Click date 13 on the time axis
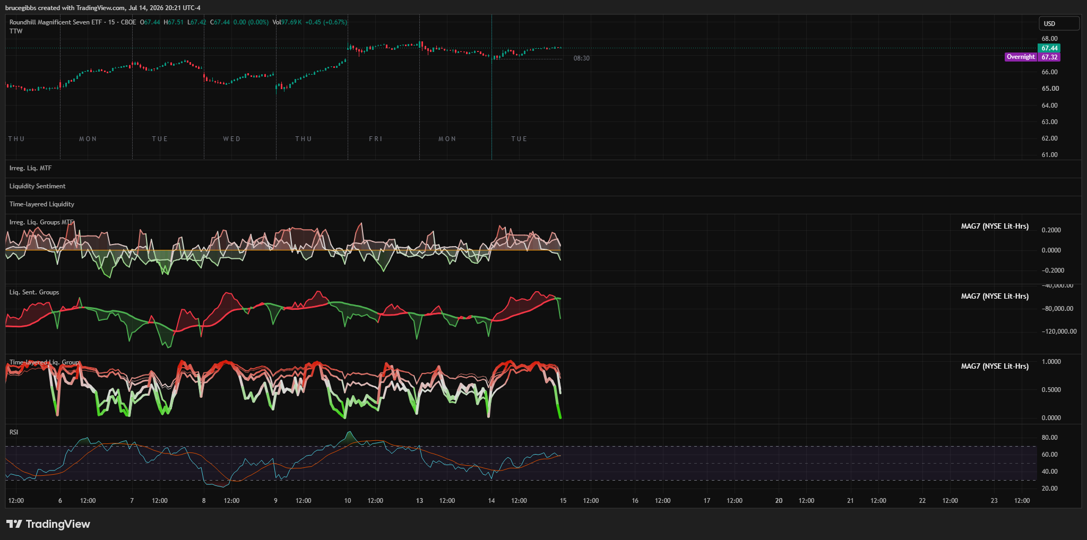This screenshot has width=1087, height=540. [419, 501]
